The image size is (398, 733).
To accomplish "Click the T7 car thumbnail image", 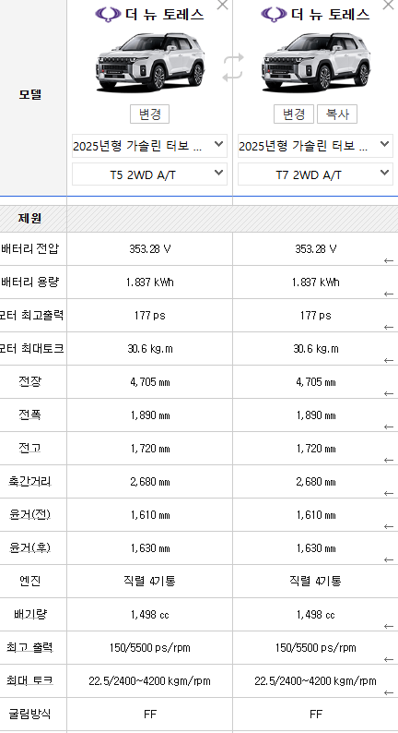I will coord(316,62).
